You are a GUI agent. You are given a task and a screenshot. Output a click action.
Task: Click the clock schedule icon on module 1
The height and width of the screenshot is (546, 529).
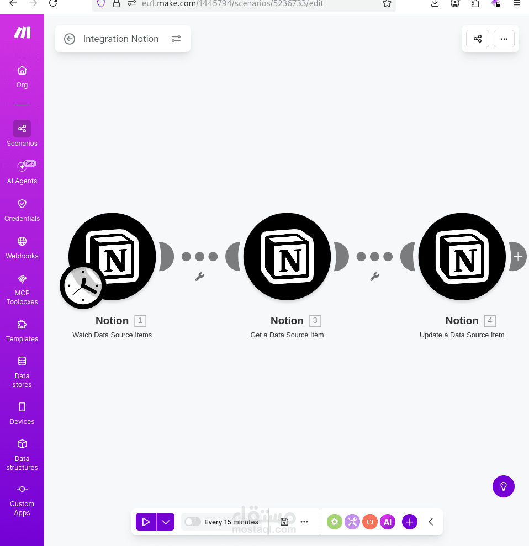pos(83,285)
